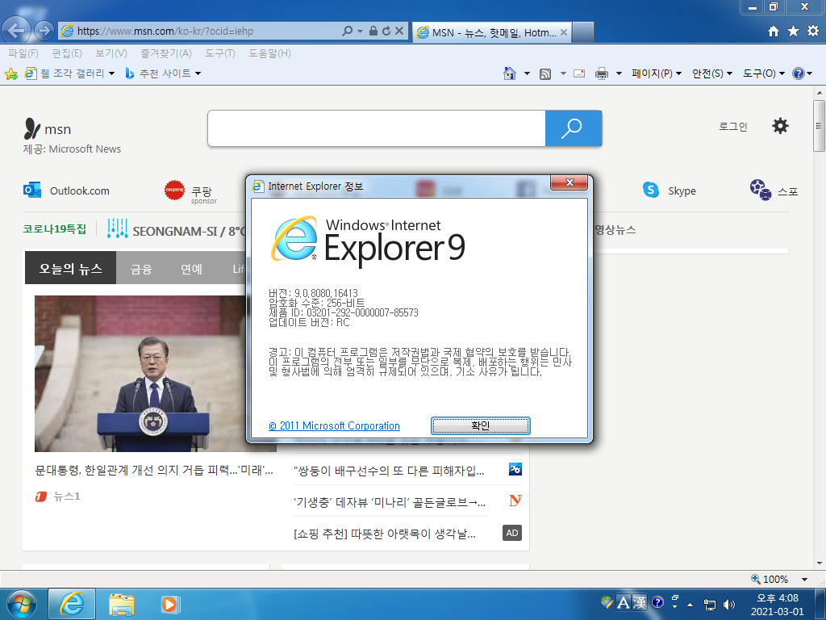Open 안전(S) dropdown menu

point(712,73)
